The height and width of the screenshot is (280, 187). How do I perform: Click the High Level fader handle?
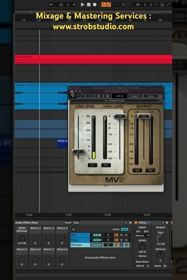click(x=120, y=116)
